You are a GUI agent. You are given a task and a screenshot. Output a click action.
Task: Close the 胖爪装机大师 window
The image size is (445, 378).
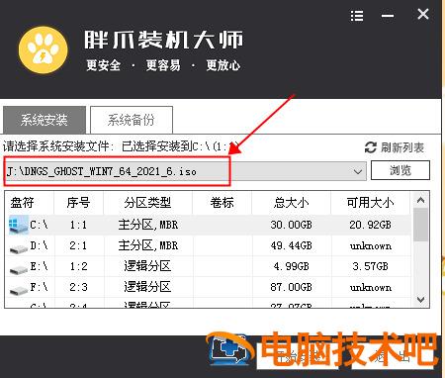[423, 14]
